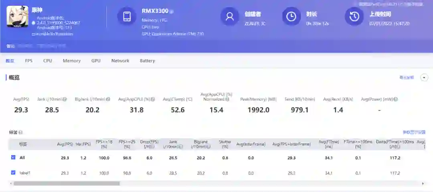Click the 原神 app title

pyautogui.click(x=37, y=10)
